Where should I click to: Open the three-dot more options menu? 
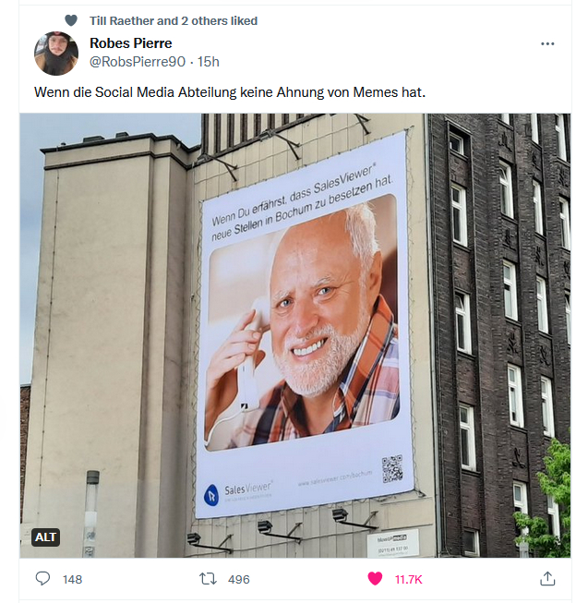pyautogui.click(x=547, y=43)
